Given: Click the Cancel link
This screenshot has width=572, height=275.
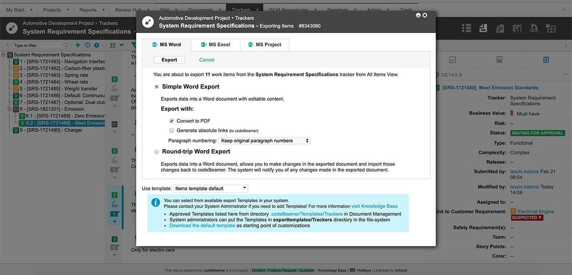Looking at the screenshot, I should tap(207, 60).
